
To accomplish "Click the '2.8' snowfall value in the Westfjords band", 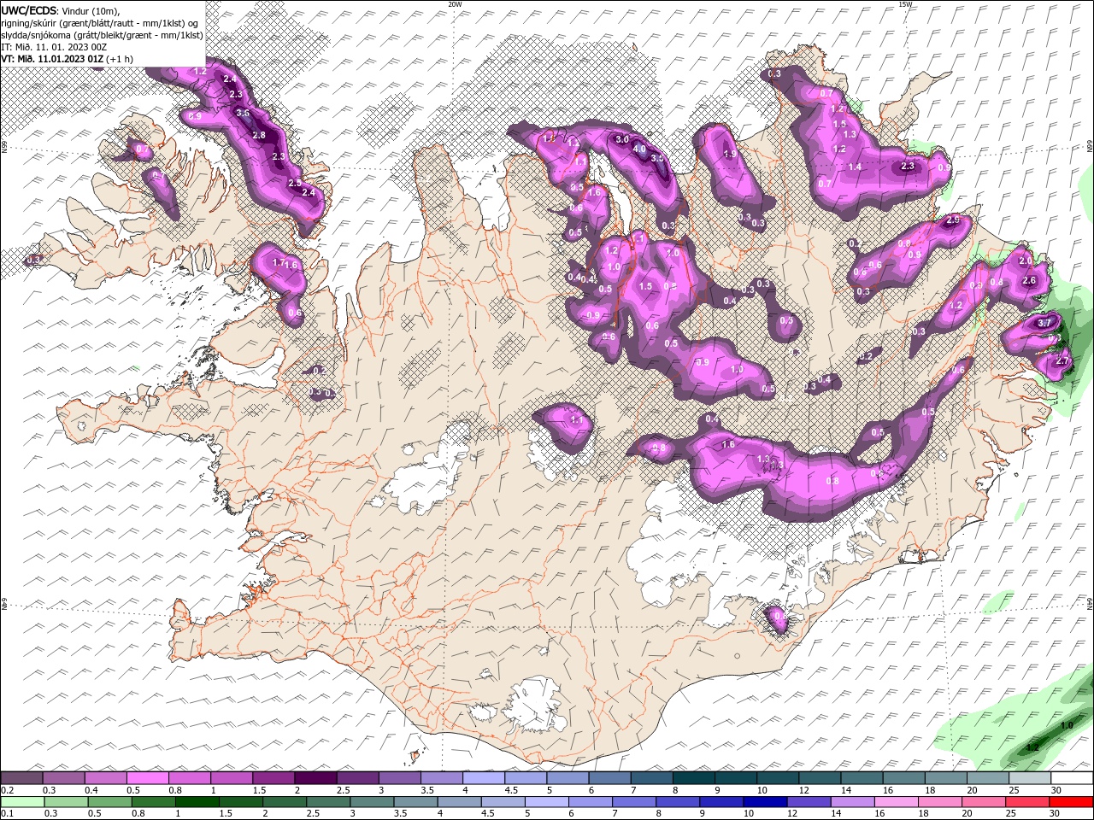I will click(259, 135).
